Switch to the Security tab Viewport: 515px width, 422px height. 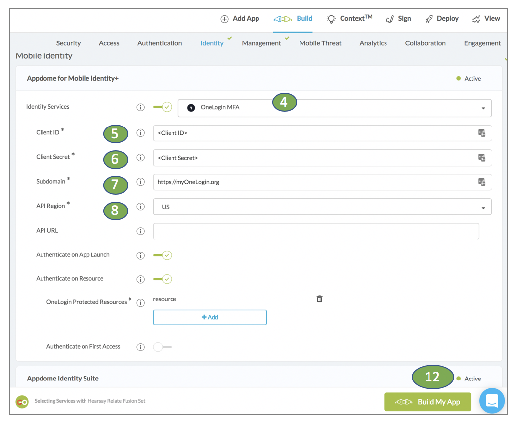point(68,43)
